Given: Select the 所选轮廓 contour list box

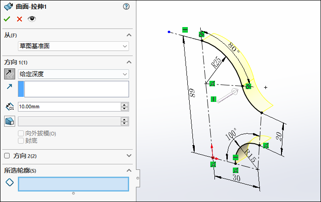Looking at the screenshot, I should pyautogui.click(x=73, y=184).
